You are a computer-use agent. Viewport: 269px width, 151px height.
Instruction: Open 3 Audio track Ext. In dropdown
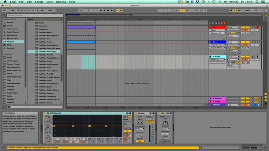233,57
